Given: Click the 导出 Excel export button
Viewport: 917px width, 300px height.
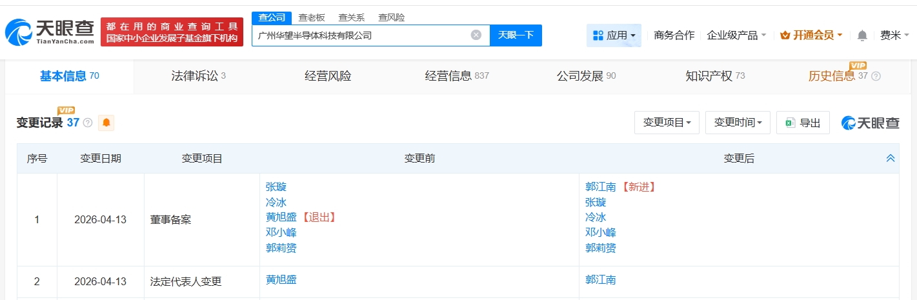Looking at the screenshot, I should tap(803, 123).
